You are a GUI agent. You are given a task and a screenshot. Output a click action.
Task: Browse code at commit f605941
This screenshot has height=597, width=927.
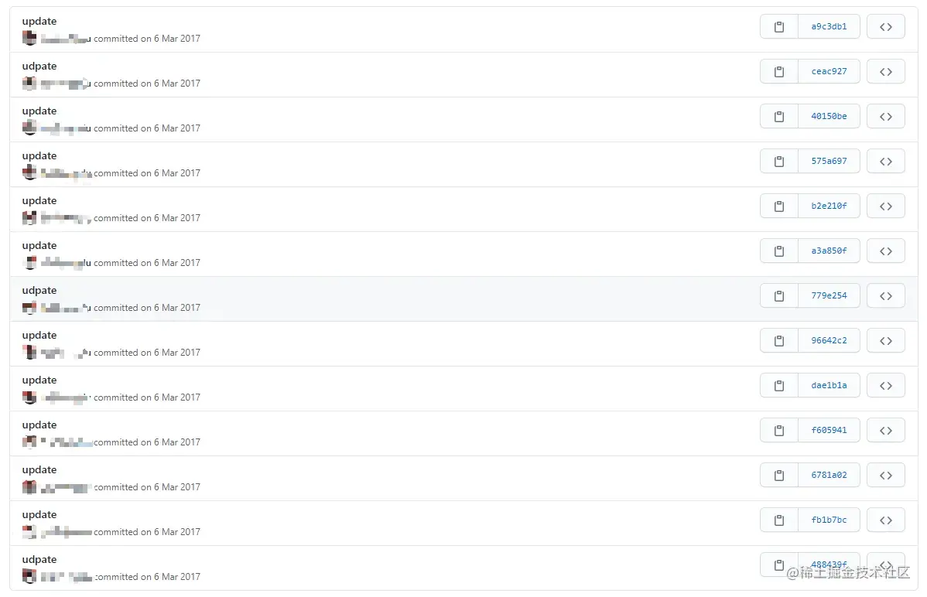[885, 430]
